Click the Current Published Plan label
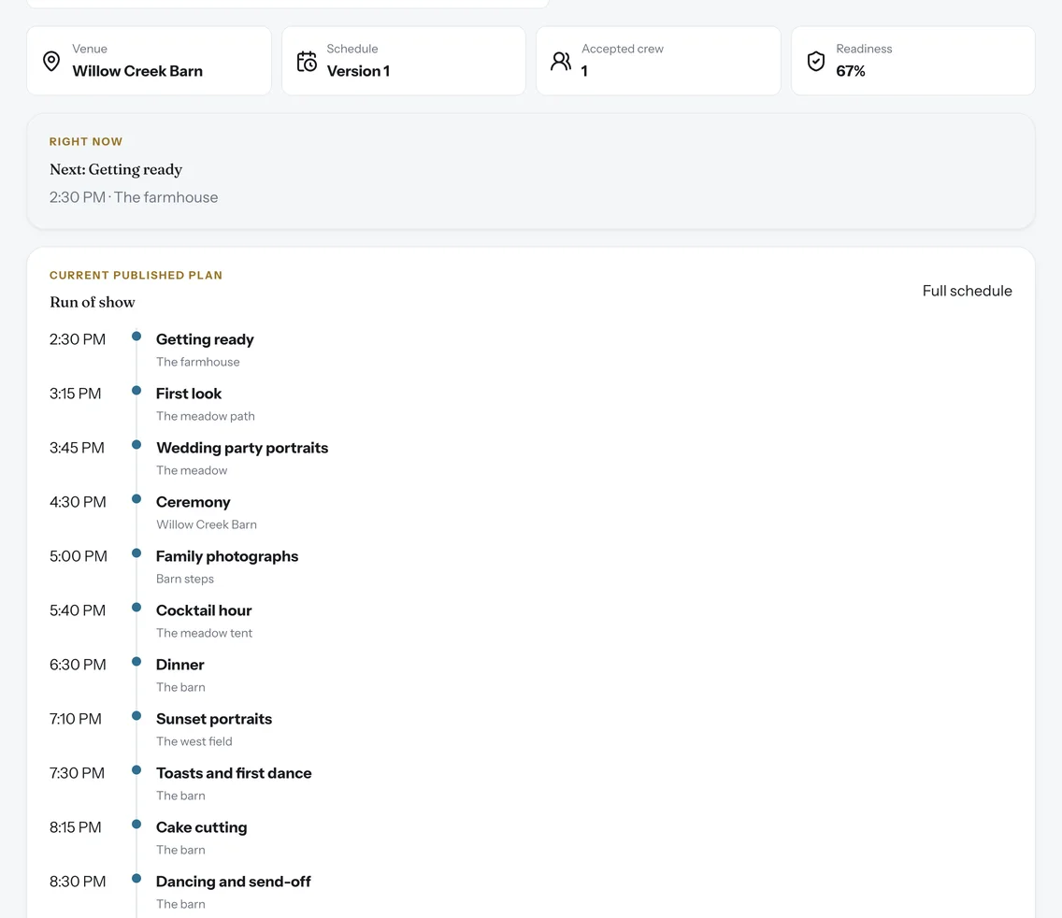1062x918 pixels. click(136, 275)
